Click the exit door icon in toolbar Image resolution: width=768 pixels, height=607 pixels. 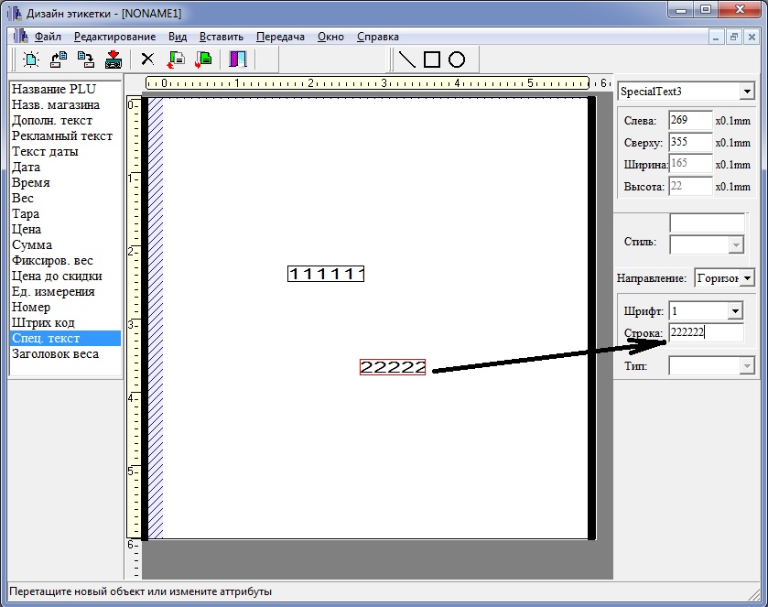pyautogui.click(x=238, y=60)
